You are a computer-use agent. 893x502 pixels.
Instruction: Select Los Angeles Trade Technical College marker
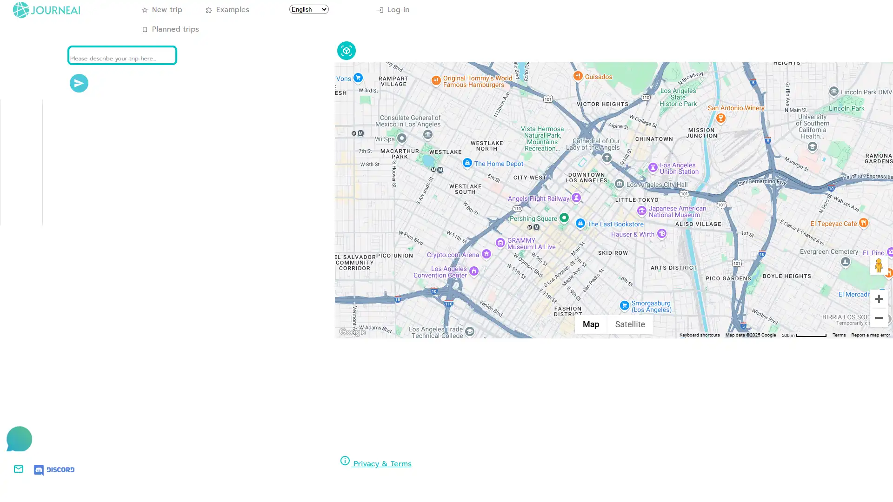(469, 331)
